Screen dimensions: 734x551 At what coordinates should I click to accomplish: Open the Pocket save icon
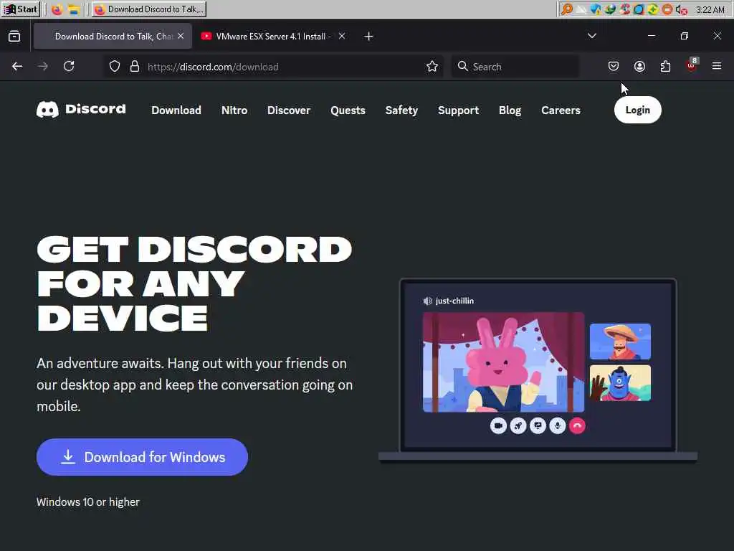coord(614,66)
